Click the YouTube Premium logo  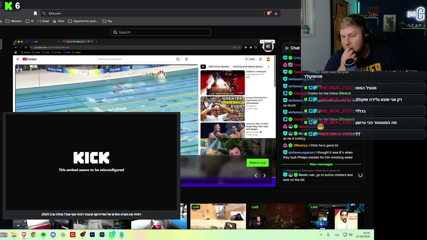tap(30, 59)
